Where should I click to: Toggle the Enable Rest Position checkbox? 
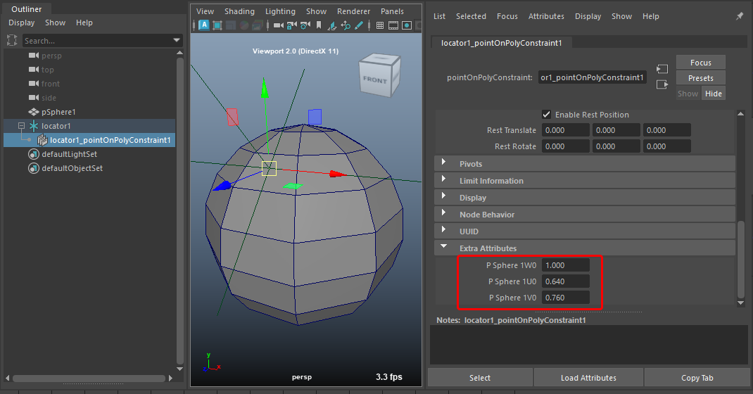(547, 115)
